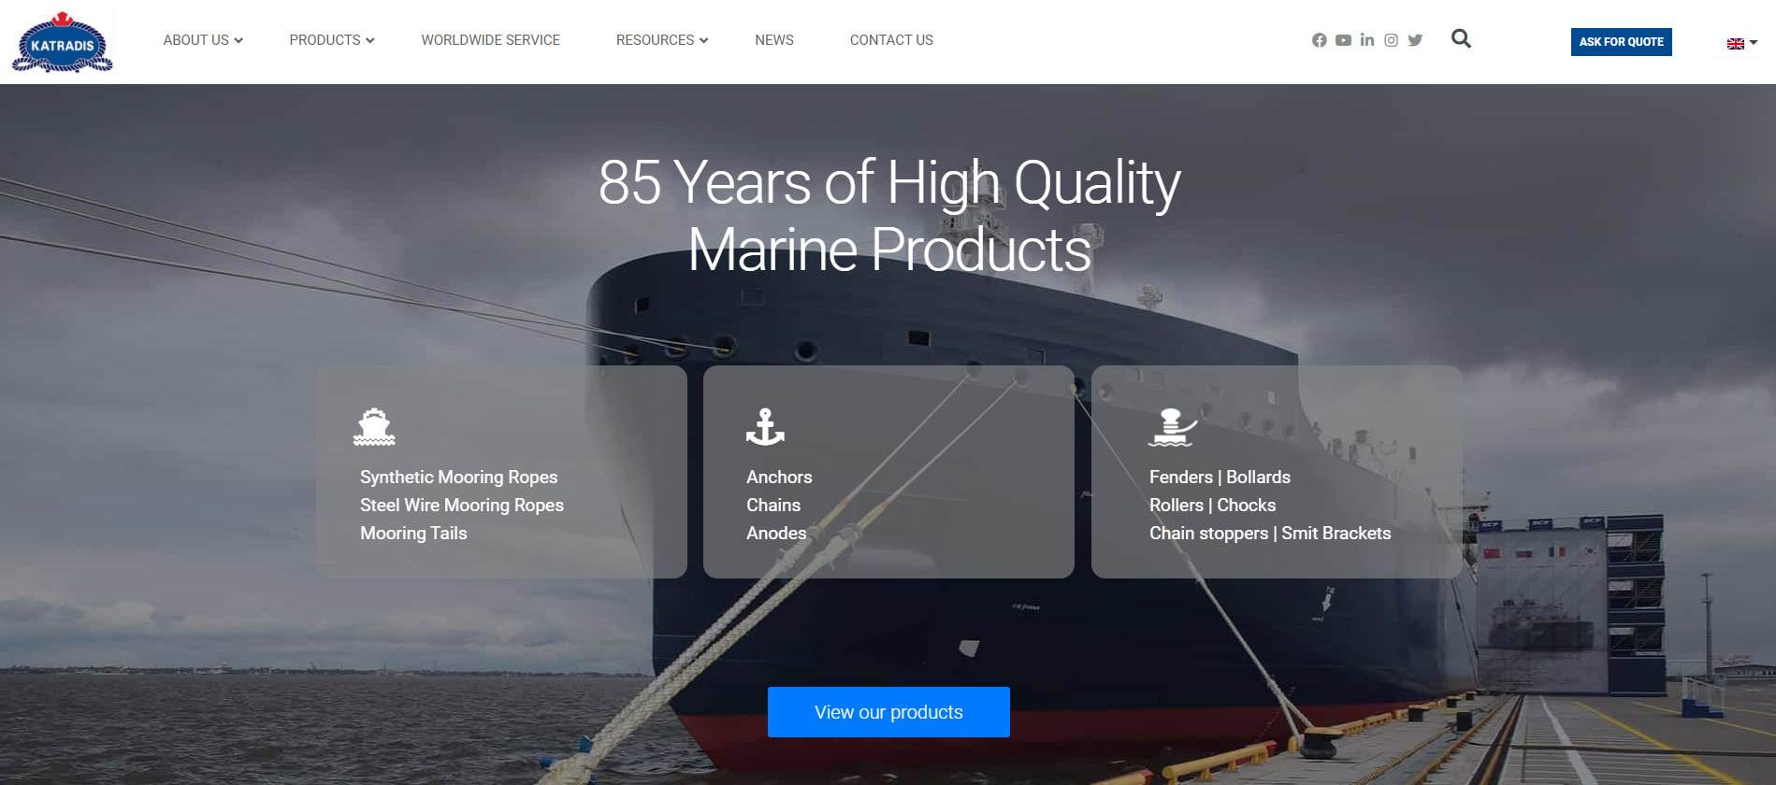1776x785 pixels.
Task: Open the Contact Us page
Action: point(891,40)
